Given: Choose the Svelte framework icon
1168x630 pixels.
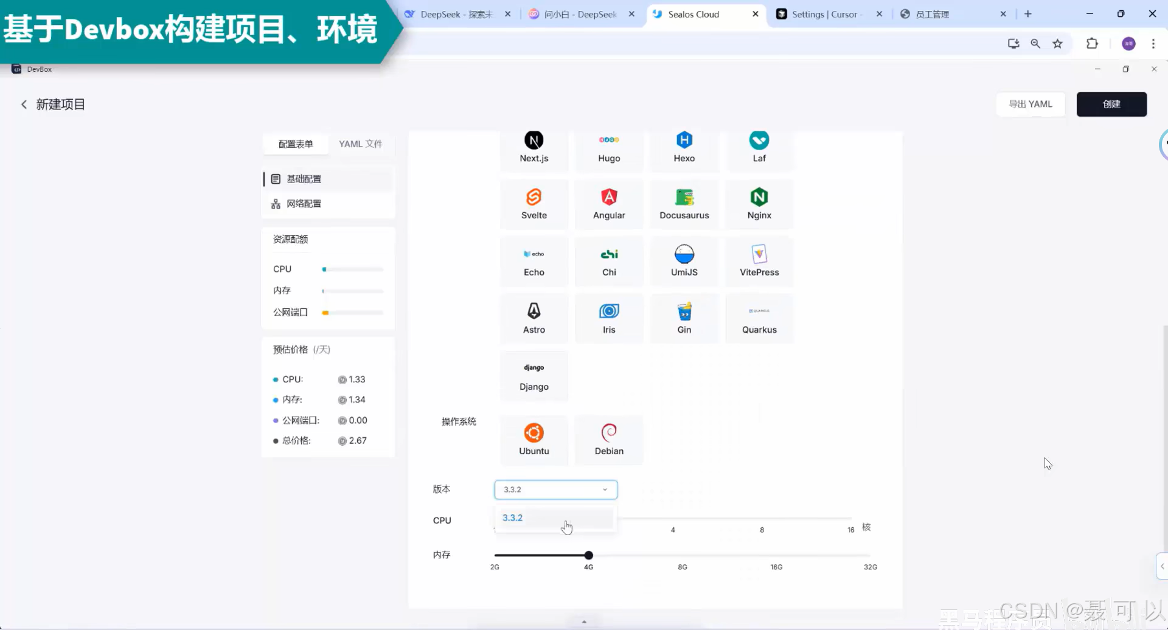Looking at the screenshot, I should tap(534, 197).
